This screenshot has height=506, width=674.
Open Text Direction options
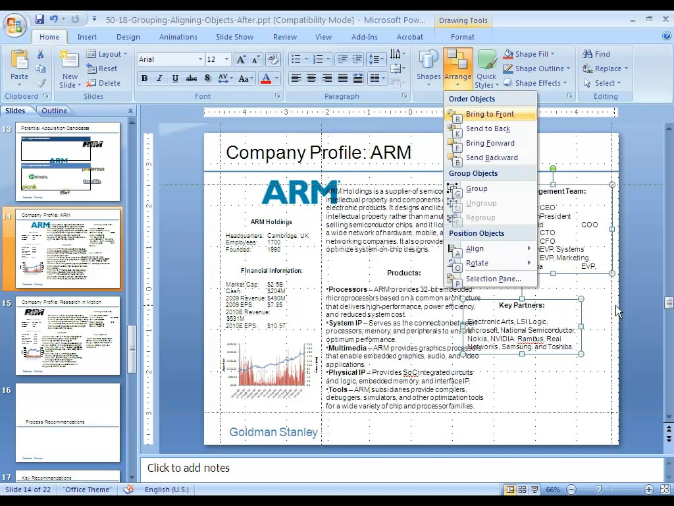[x=398, y=54]
